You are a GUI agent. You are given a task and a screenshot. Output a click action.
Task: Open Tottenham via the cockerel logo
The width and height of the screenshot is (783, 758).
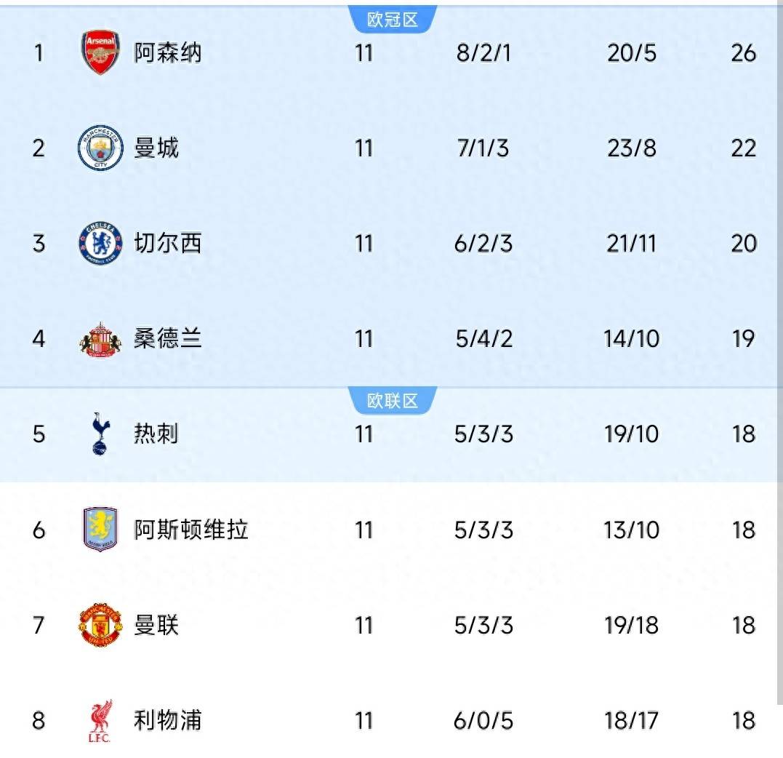(x=100, y=434)
